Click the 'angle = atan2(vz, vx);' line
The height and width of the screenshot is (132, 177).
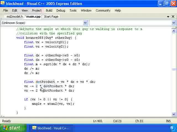(53, 104)
